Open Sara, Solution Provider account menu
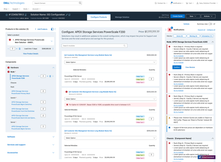Viewport: 221px width, 162px height. [x=207, y=3]
